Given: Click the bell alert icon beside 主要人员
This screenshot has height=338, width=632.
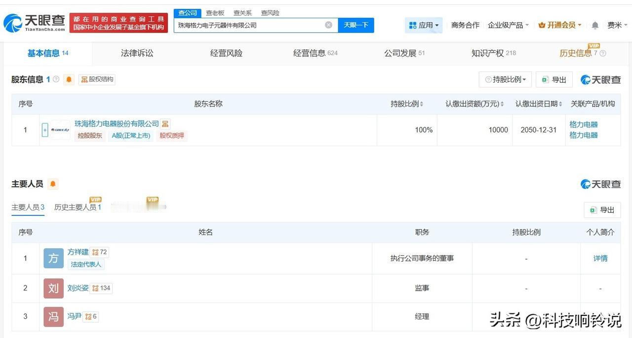Looking at the screenshot, I should (x=53, y=184).
